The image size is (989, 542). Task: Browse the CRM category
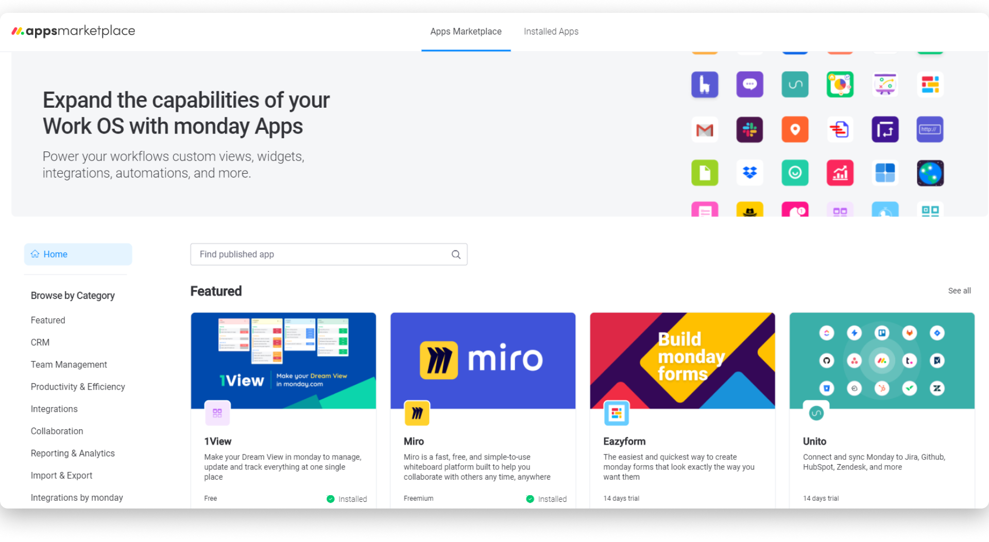coord(40,342)
